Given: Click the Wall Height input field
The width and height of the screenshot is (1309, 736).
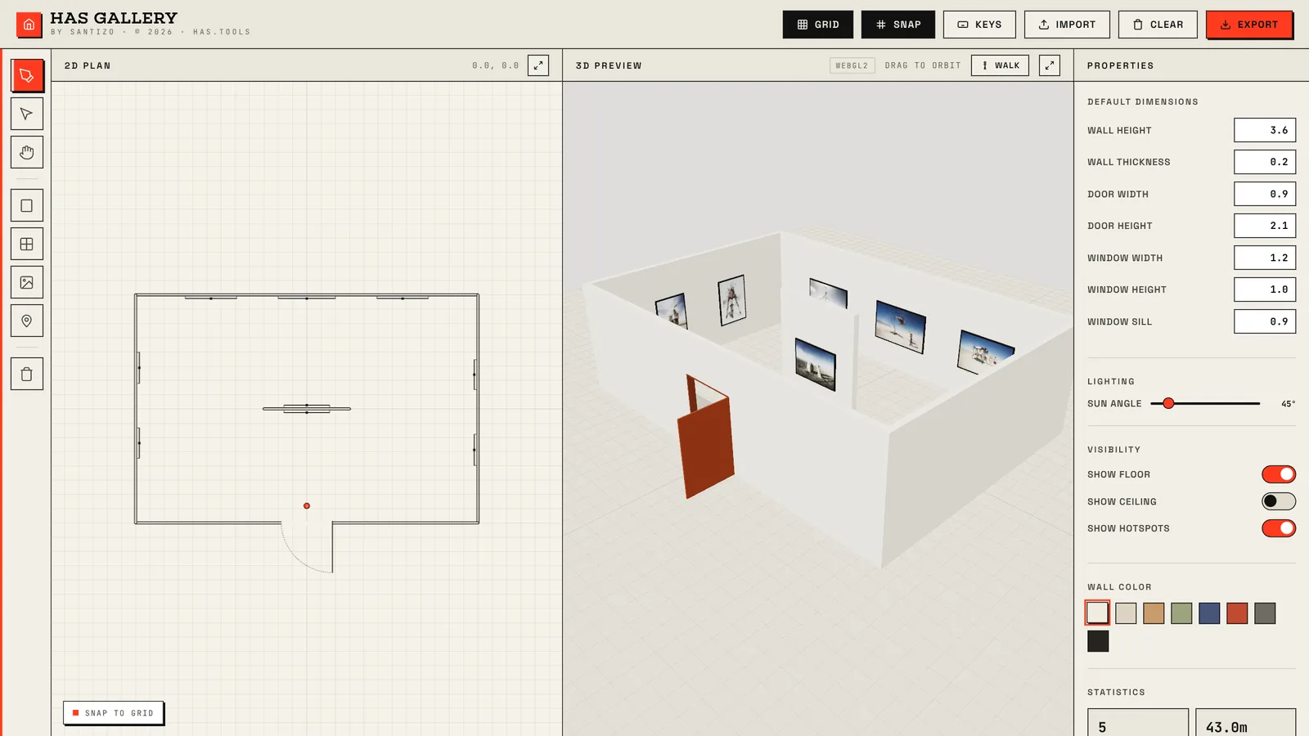Looking at the screenshot, I should click(x=1265, y=130).
